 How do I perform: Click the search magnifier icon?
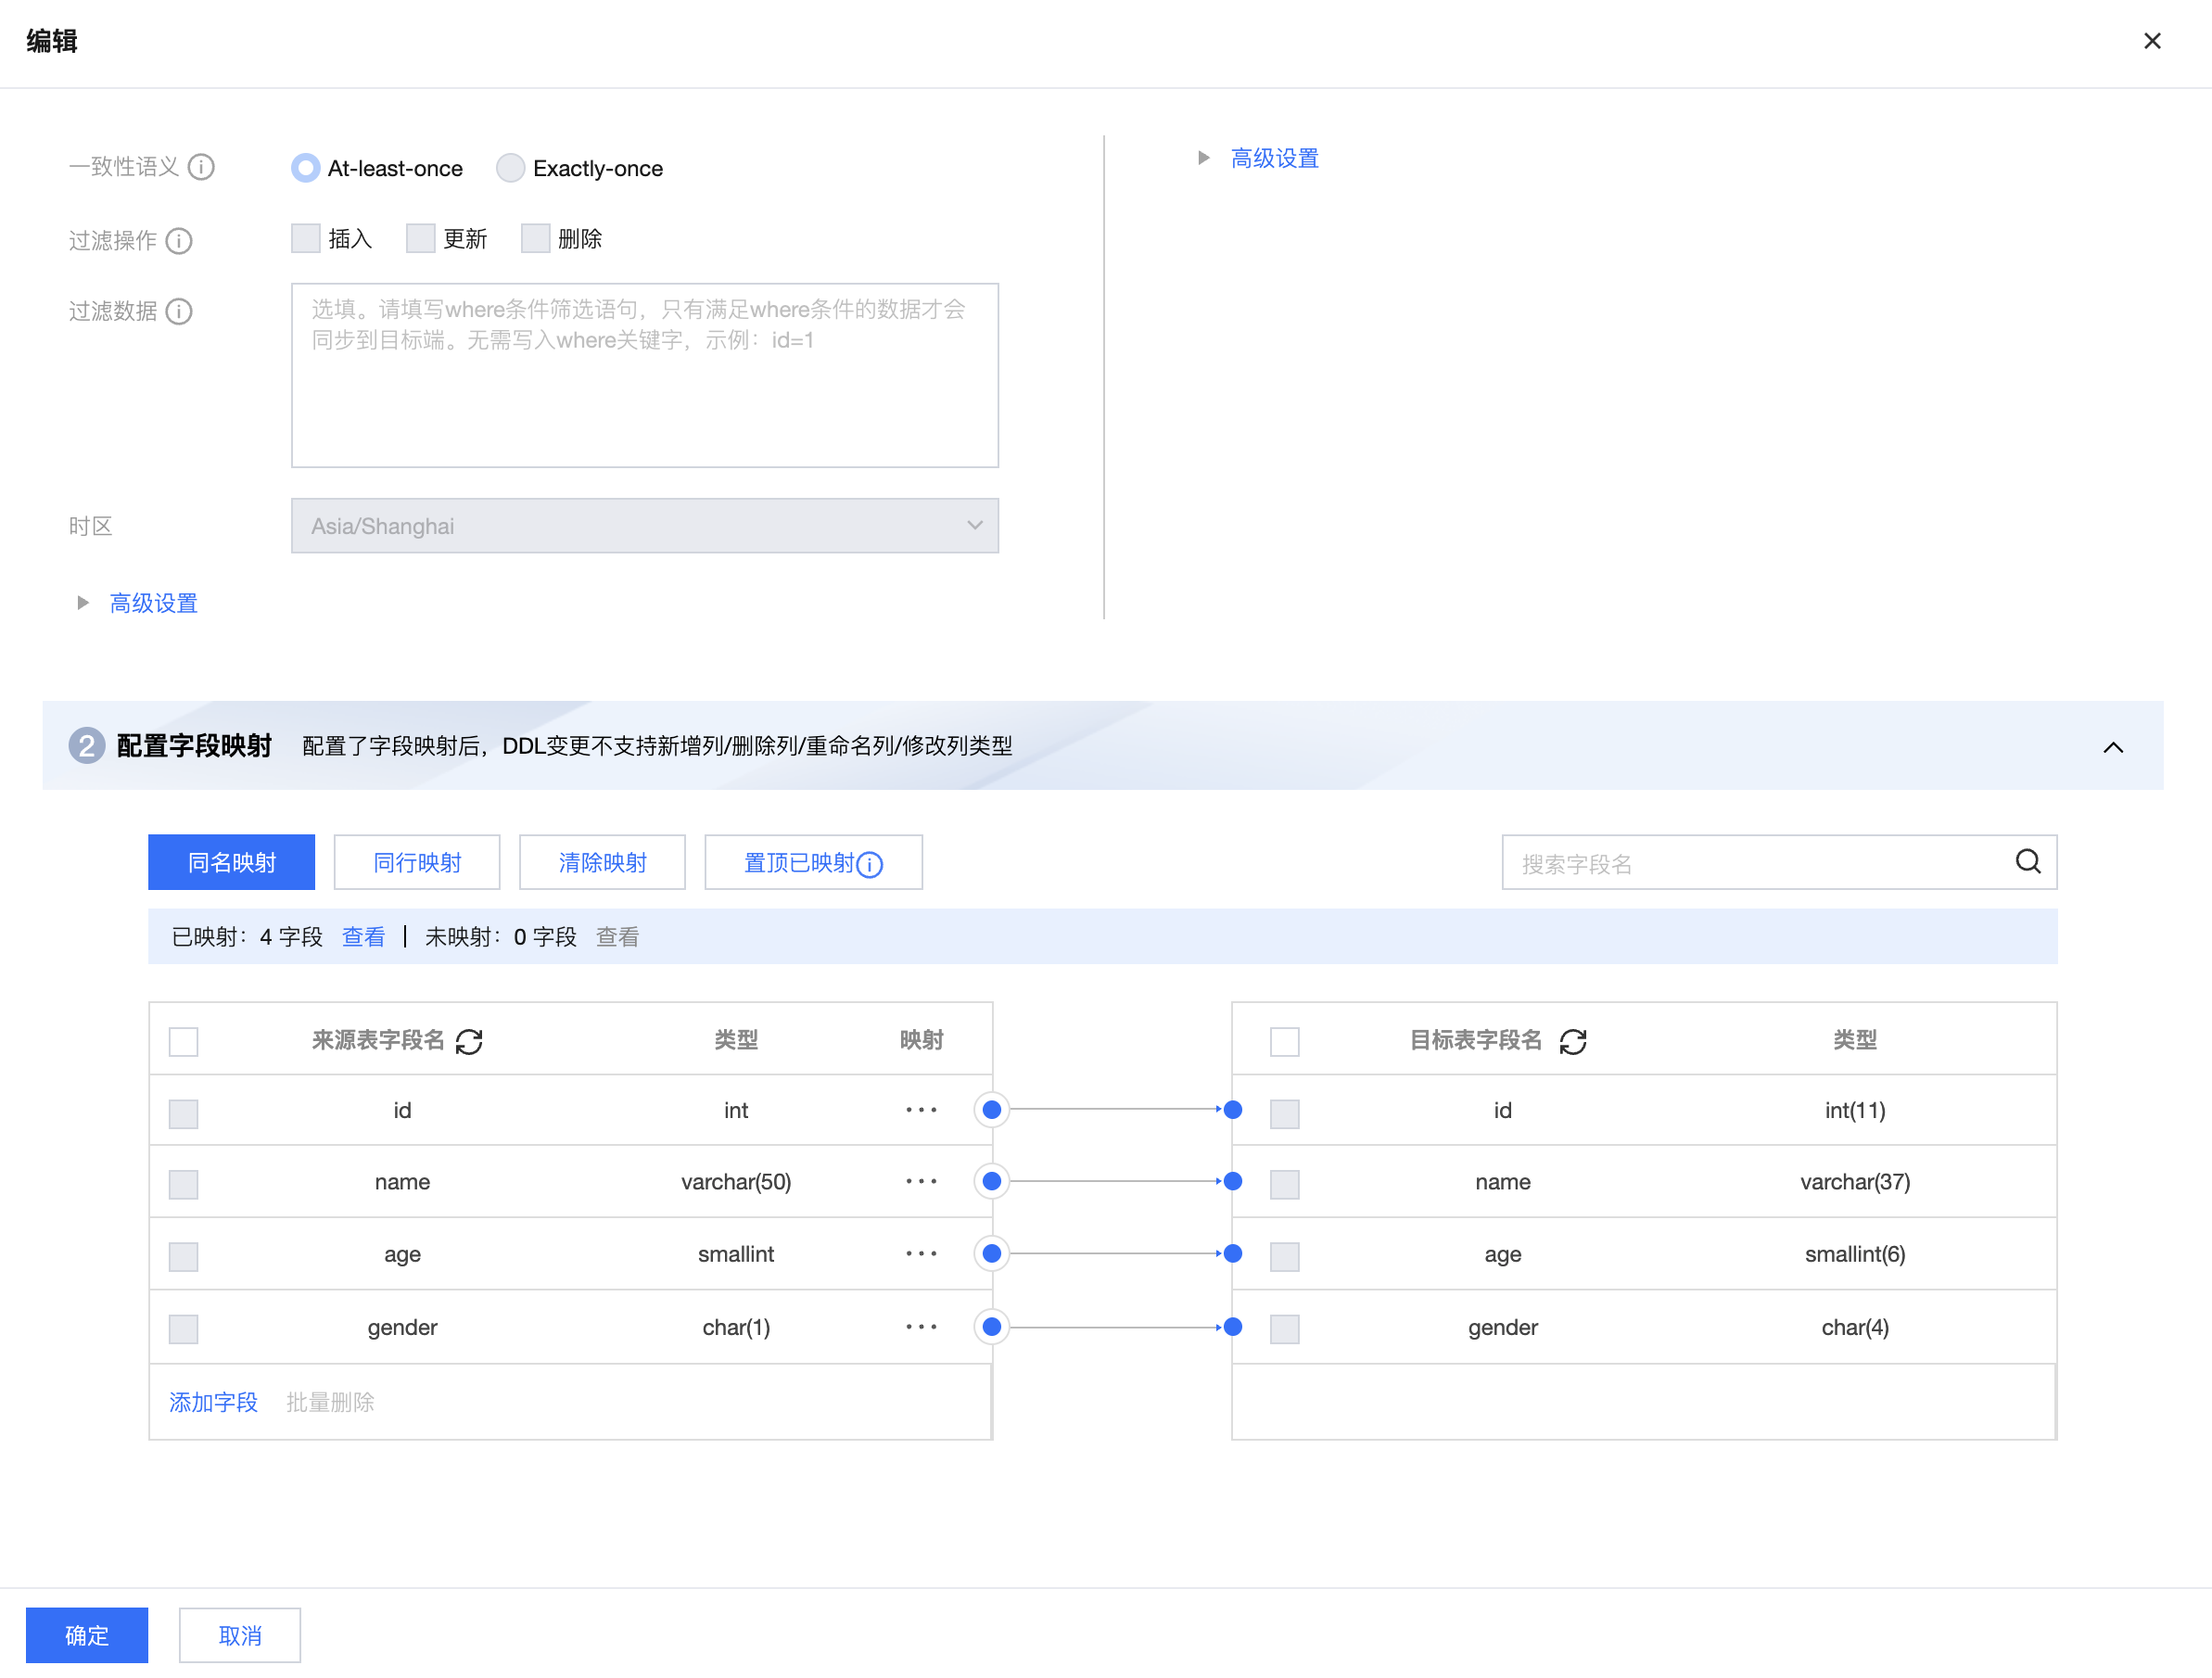[x=2027, y=862]
